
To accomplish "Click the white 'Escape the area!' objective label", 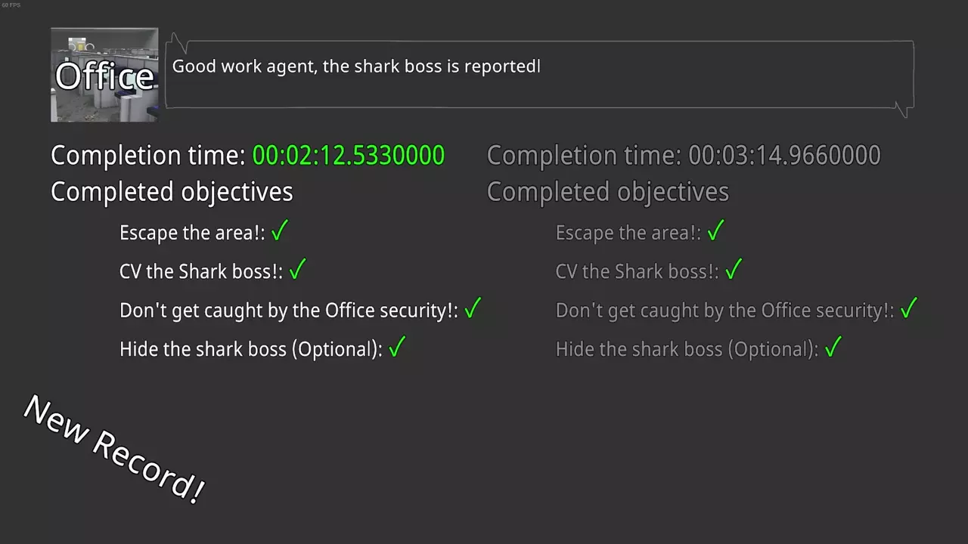I will click(x=192, y=233).
